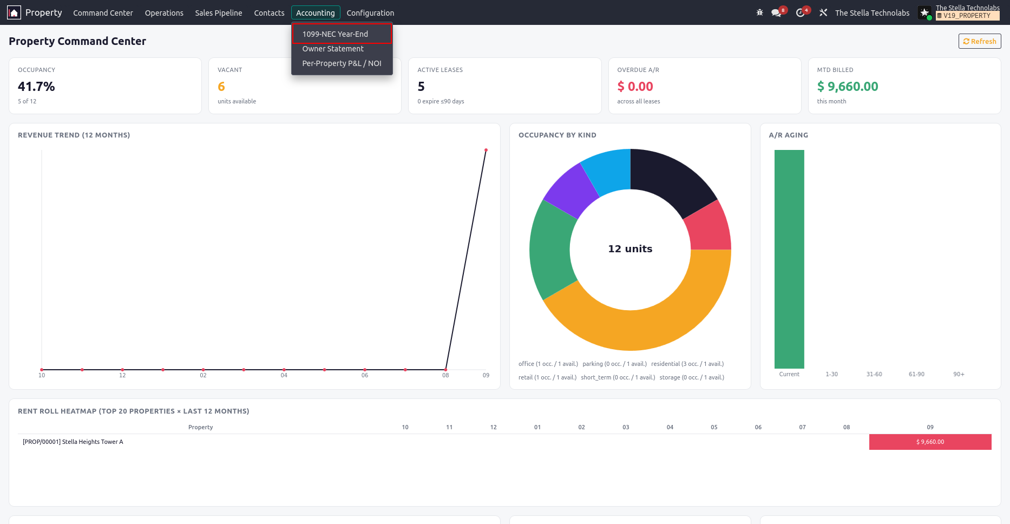Click the parking legend entry
This screenshot has width=1010, height=524.
614,364
